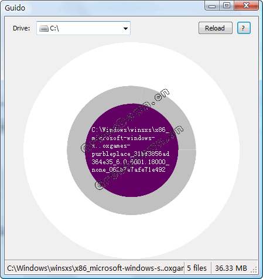Minimize the Guido window
263x279 pixels.
(x=212, y=5)
